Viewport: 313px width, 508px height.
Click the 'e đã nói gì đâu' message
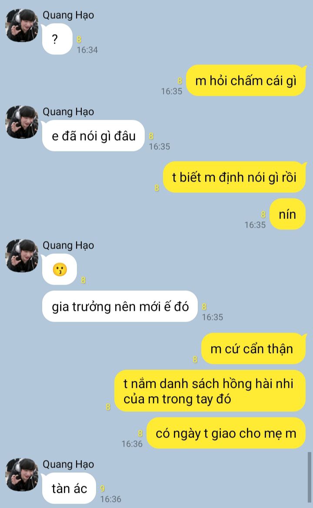click(93, 135)
